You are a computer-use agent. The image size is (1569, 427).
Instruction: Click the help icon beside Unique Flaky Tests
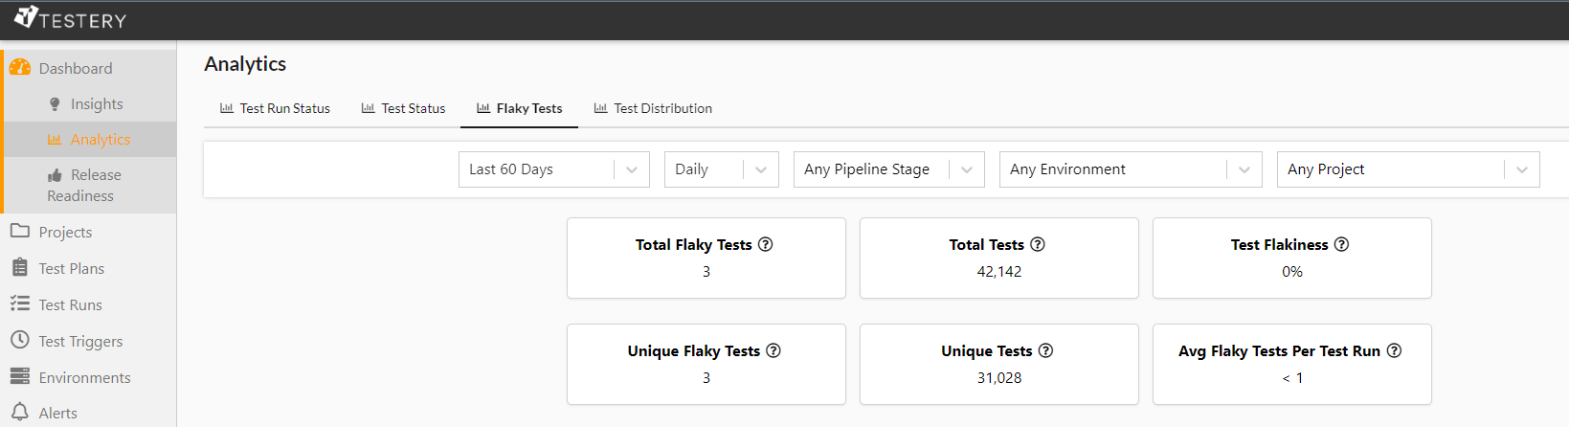[x=773, y=350]
